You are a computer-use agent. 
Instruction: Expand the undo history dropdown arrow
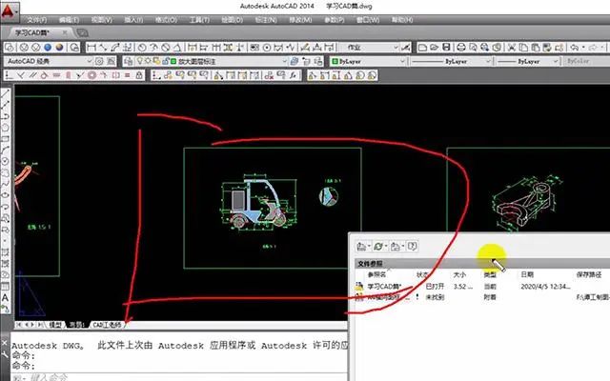(583, 48)
